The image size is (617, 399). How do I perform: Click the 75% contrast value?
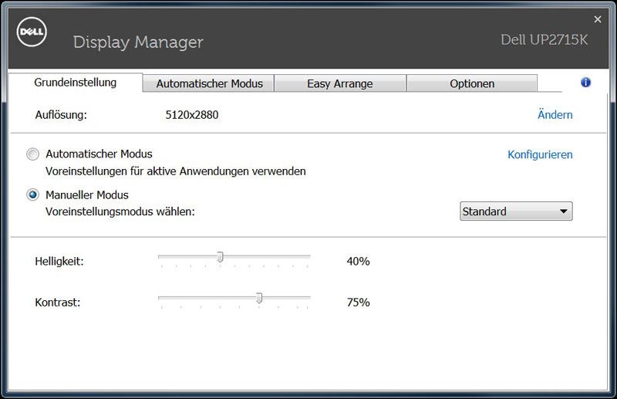pos(358,302)
